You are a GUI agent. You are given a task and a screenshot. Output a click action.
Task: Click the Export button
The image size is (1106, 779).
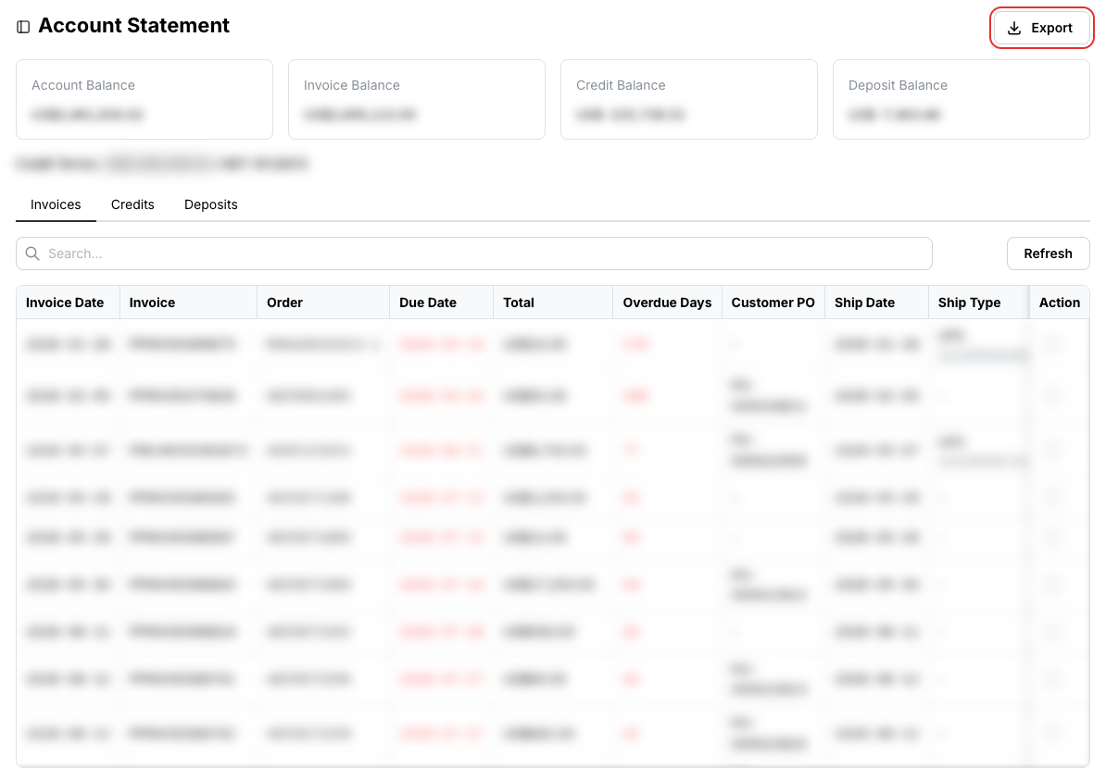click(x=1041, y=28)
